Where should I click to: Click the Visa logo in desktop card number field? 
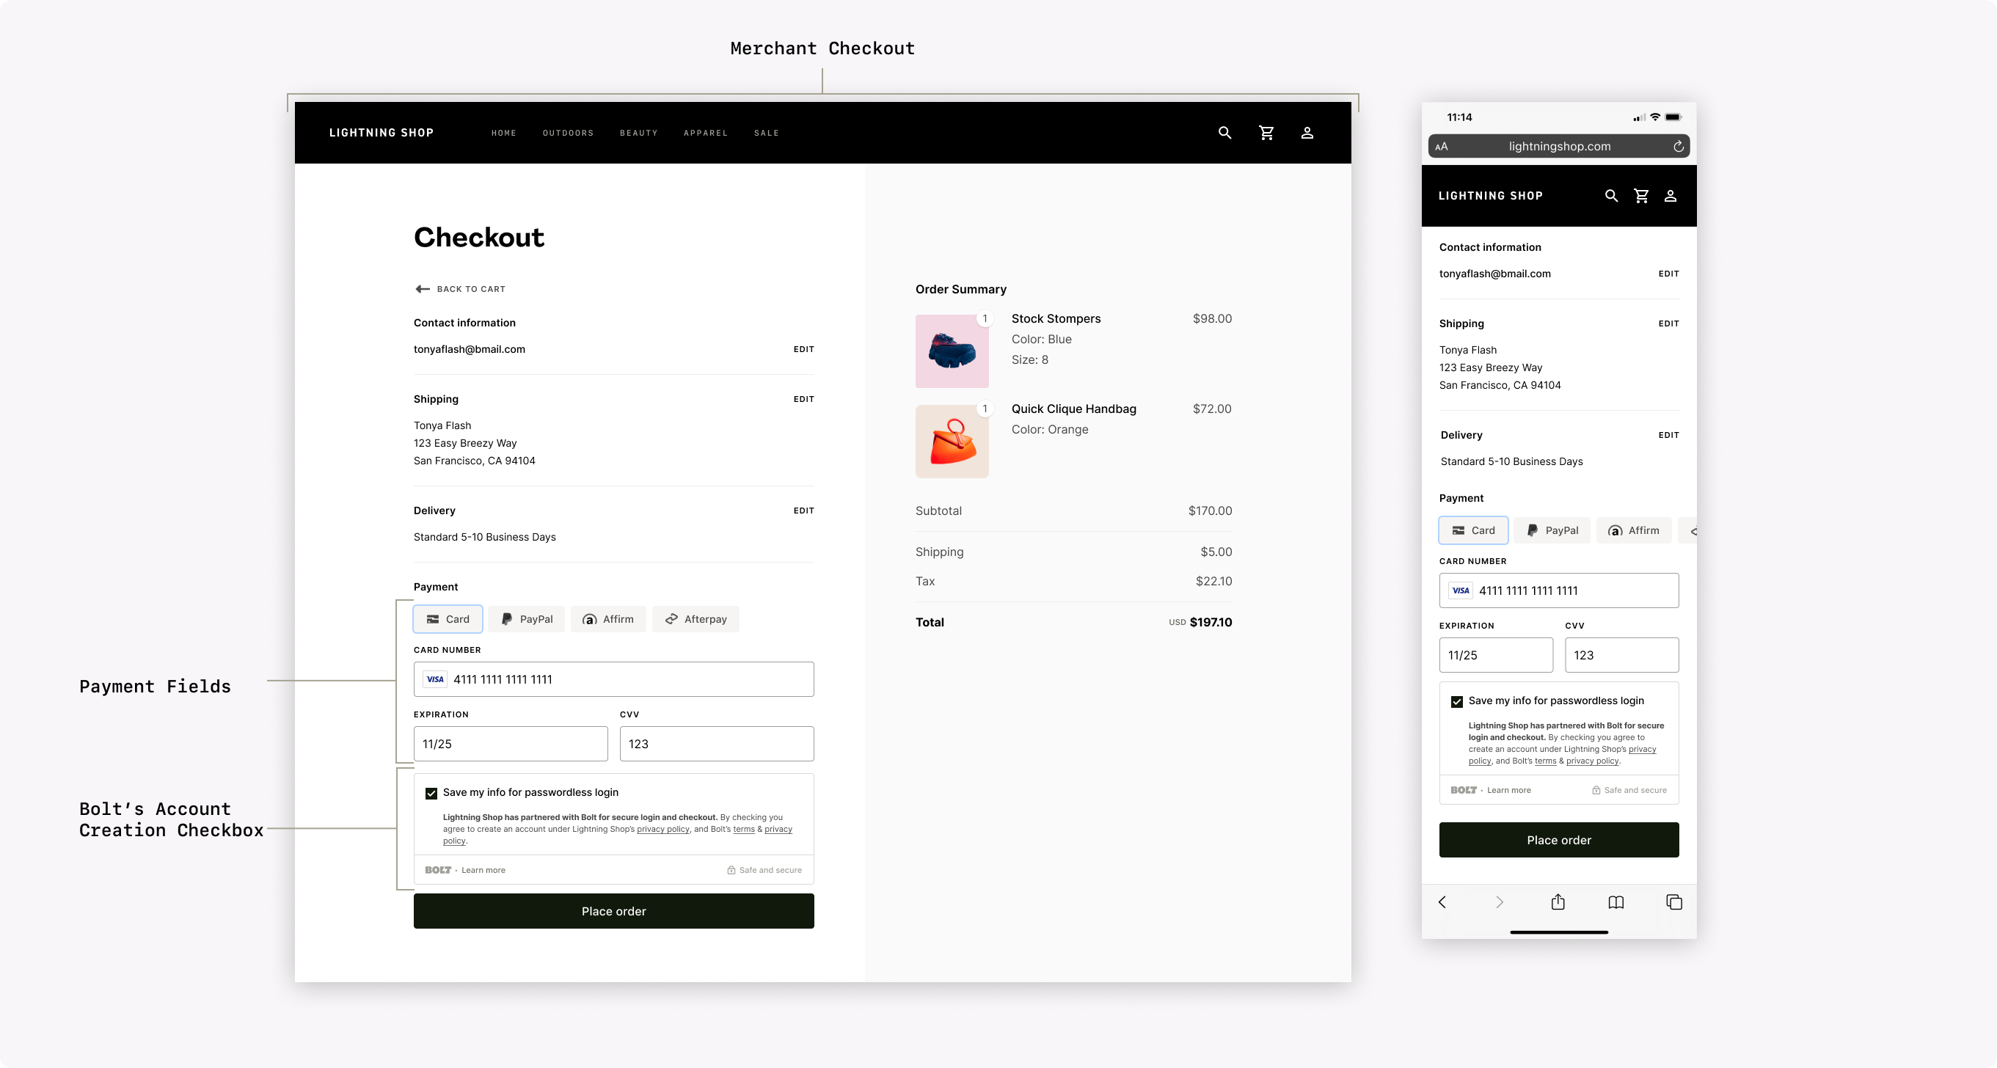[435, 679]
